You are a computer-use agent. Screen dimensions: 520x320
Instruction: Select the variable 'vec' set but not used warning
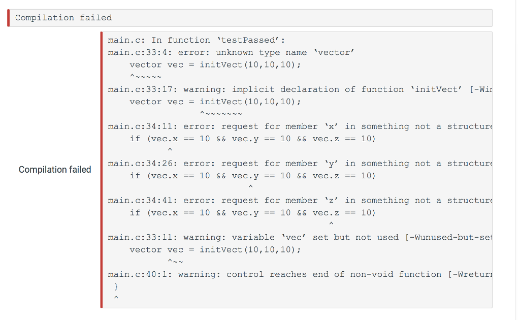pos(300,237)
